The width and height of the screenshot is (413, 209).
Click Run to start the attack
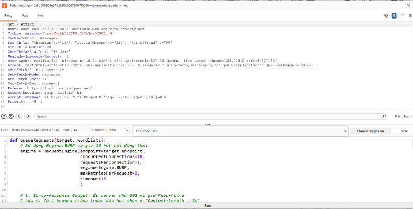tap(208, 205)
